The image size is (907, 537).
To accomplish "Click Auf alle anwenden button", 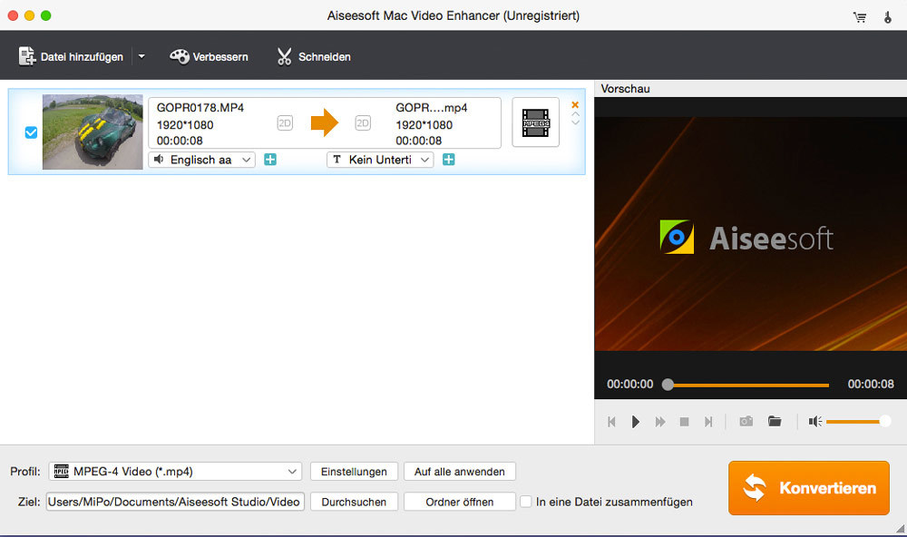I will (x=459, y=472).
